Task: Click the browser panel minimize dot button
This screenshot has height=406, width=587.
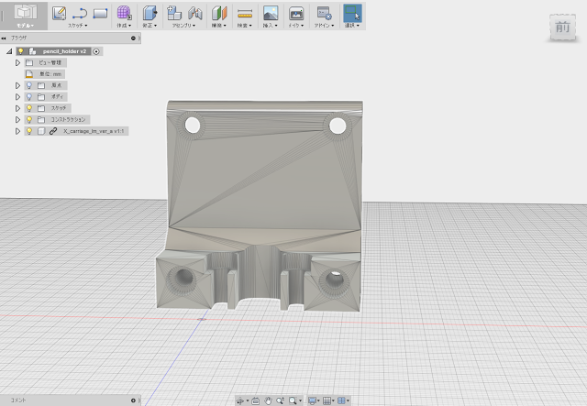Action: [x=133, y=38]
